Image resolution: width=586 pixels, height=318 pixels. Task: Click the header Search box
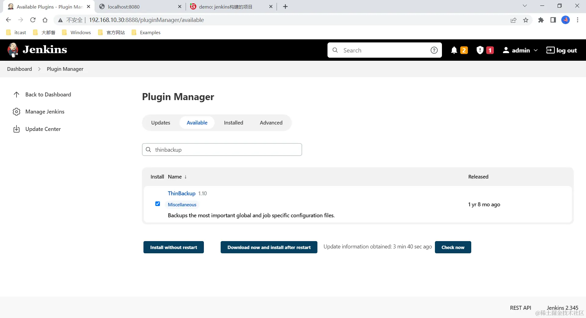[x=385, y=50]
